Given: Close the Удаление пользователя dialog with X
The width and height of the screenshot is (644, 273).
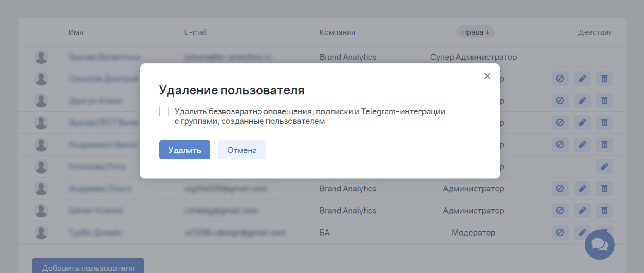Looking at the screenshot, I should (x=487, y=76).
